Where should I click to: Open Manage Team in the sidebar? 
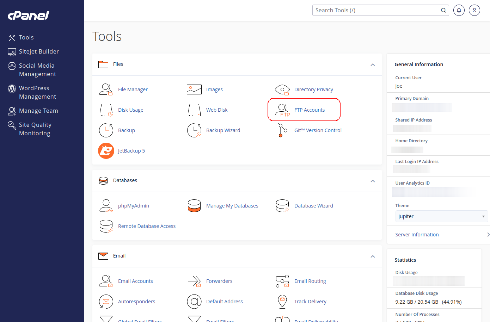(38, 111)
